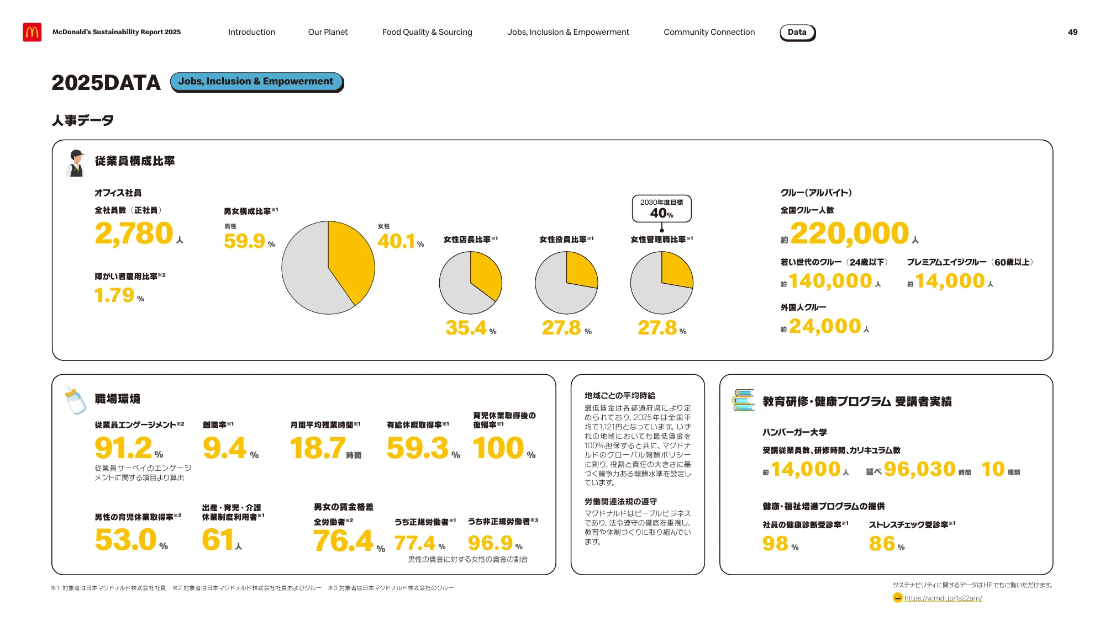The height and width of the screenshot is (621, 1105).
Task: Click the 地域ごとの平均時給 heading
Action: [x=620, y=396]
